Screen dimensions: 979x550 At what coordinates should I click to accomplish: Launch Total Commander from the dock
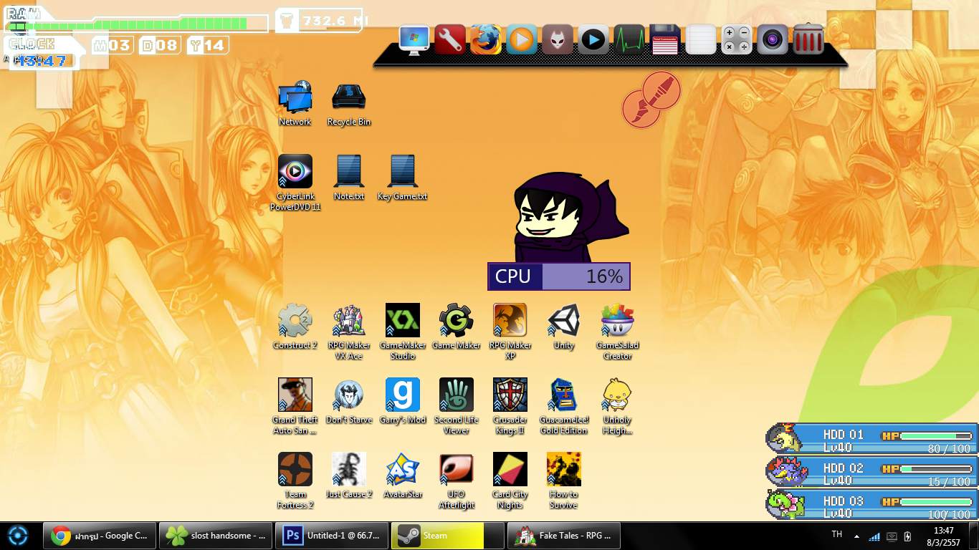665,39
